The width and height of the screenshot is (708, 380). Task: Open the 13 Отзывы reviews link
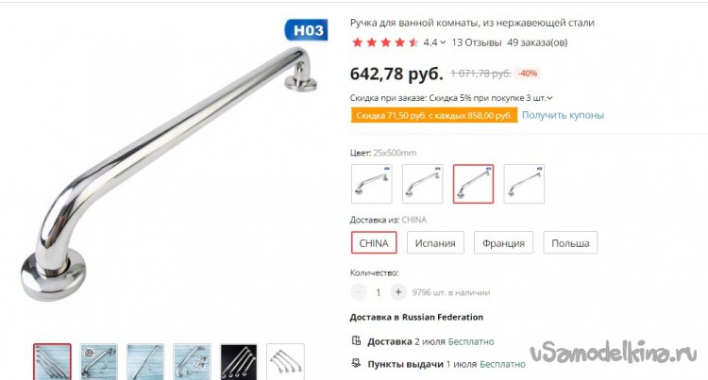tap(477, 42)
